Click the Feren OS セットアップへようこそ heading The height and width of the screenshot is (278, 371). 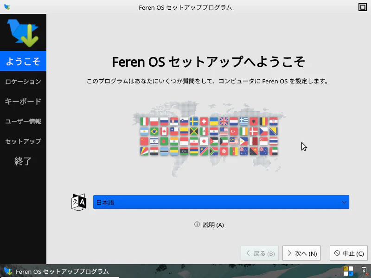(208, 62)
